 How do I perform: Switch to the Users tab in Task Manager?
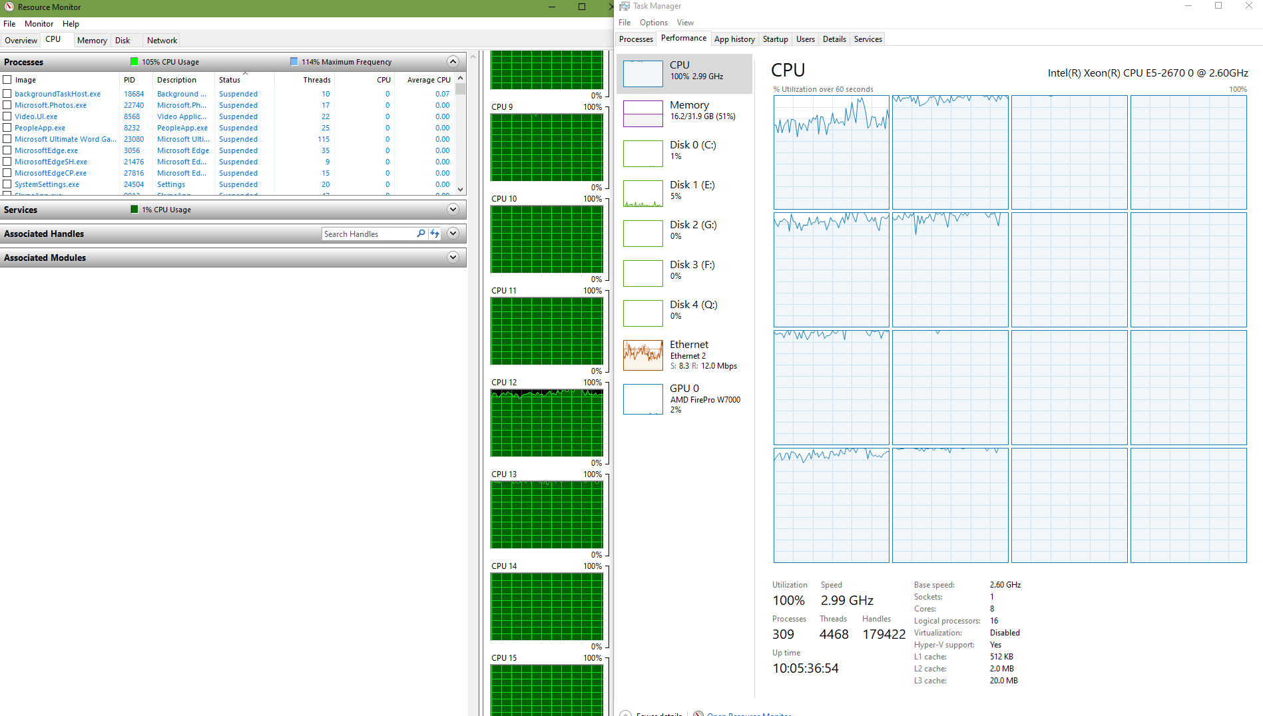(x=806, y=39)
